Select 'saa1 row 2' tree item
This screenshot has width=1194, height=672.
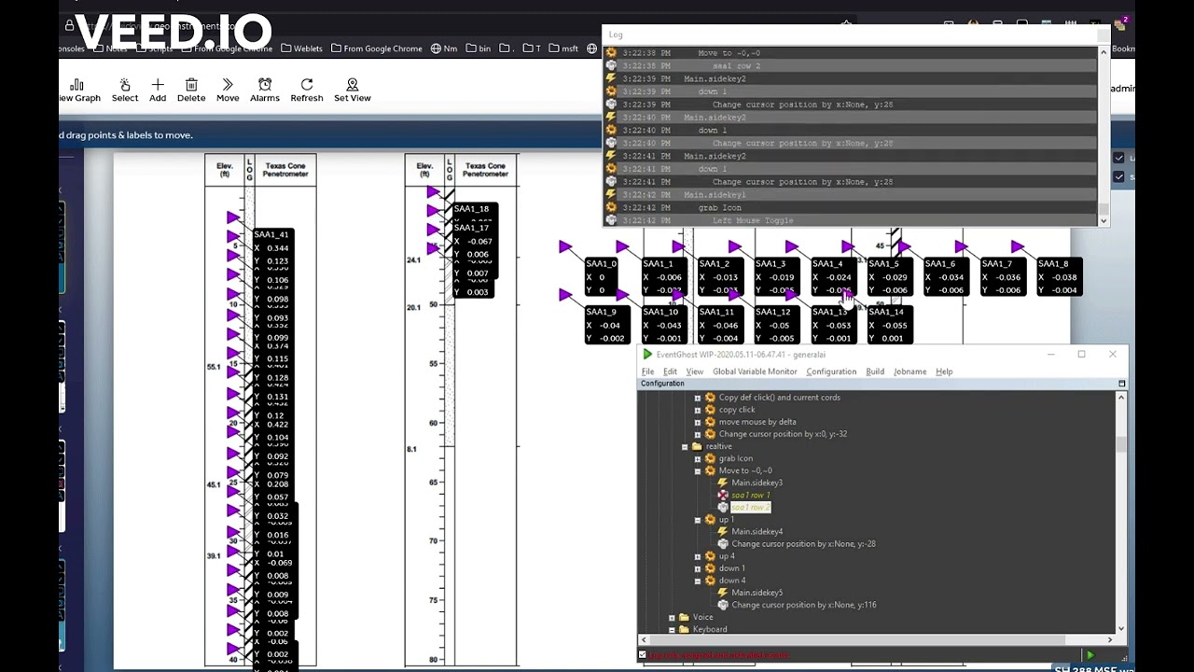[751, 507]
